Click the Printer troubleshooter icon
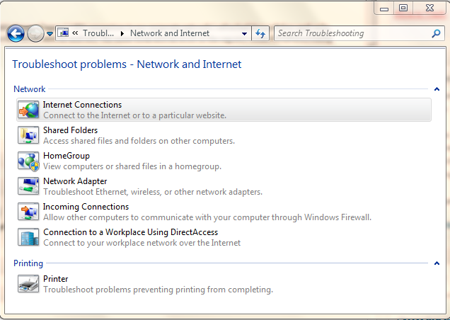 28,284
